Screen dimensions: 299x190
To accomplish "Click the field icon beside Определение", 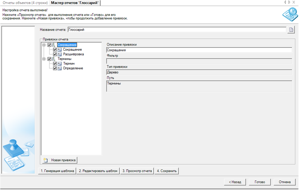I will point(59,68).
